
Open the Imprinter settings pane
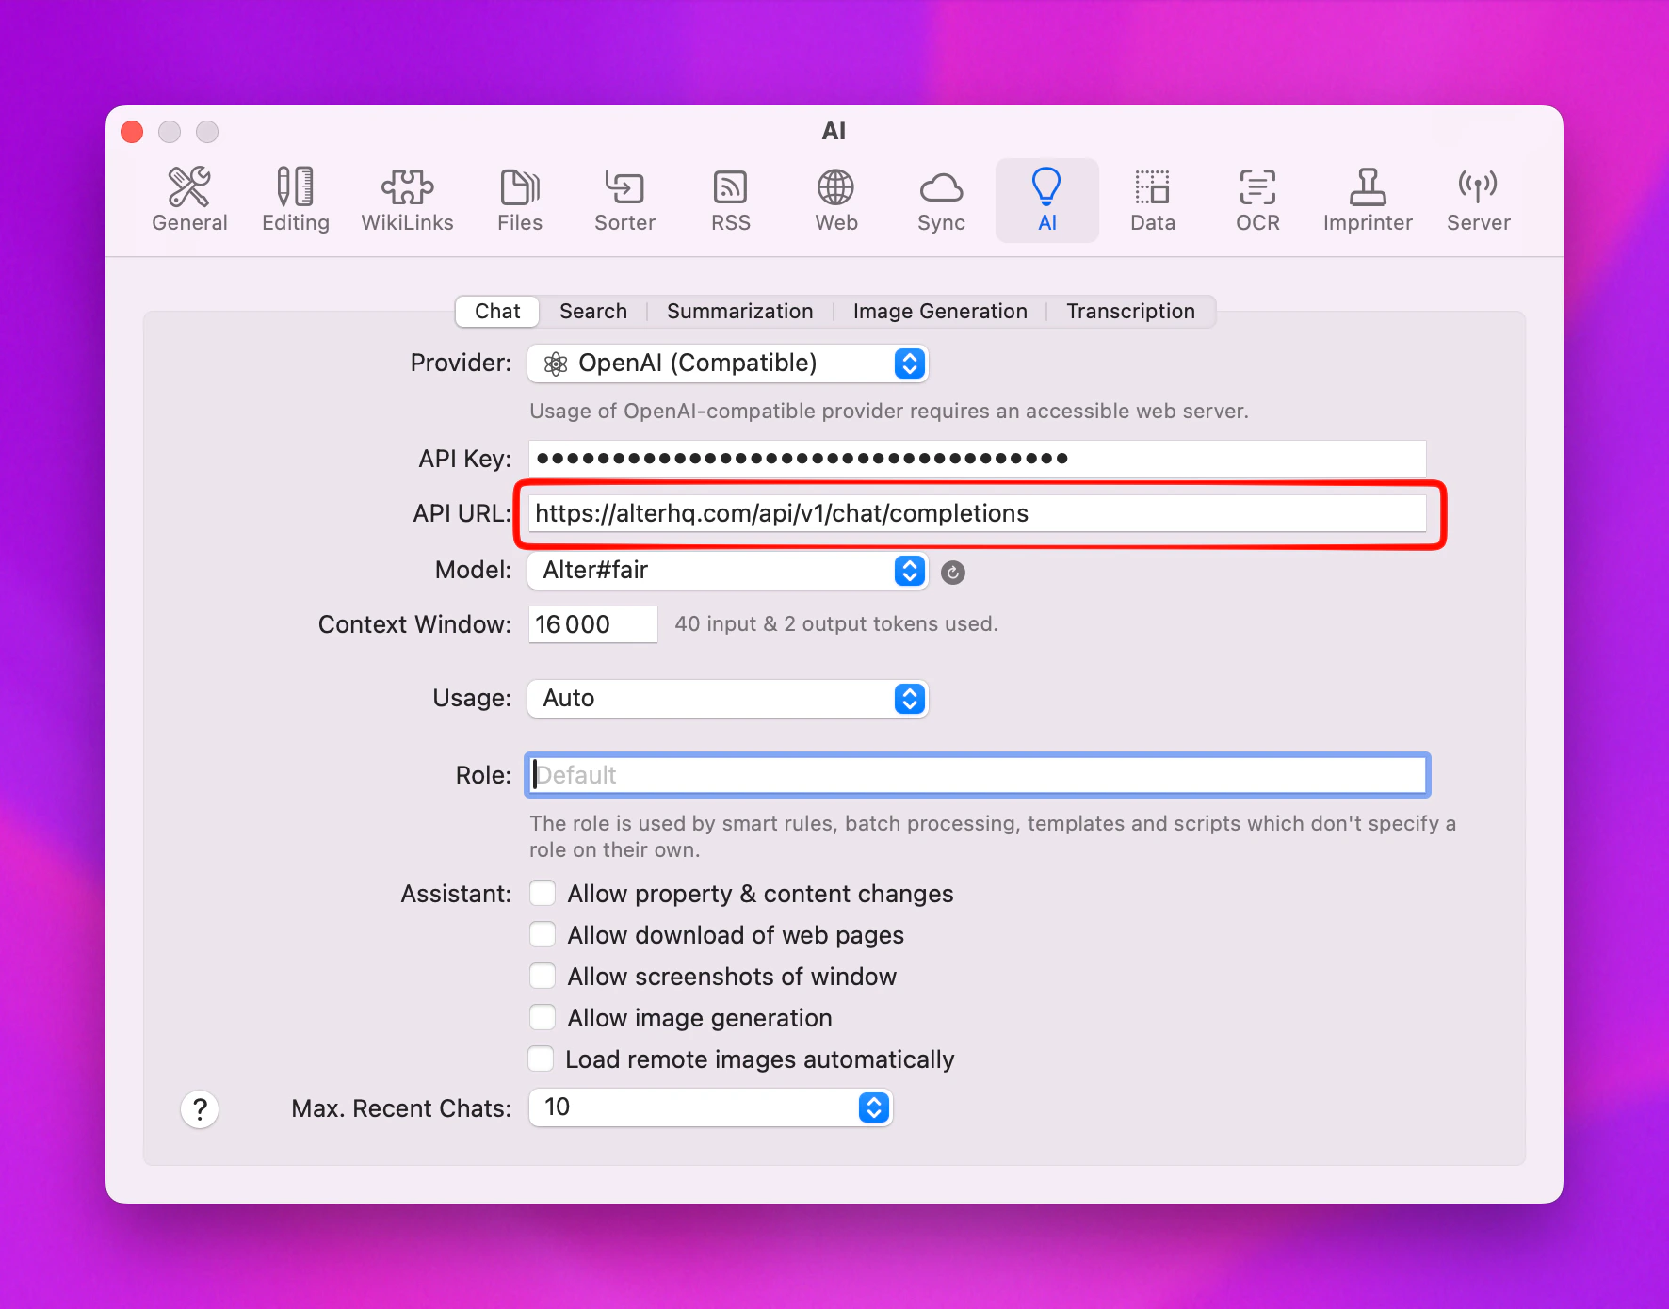[1368, 201]
